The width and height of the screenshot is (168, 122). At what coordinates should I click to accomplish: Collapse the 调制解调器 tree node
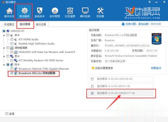pos(4,48)
